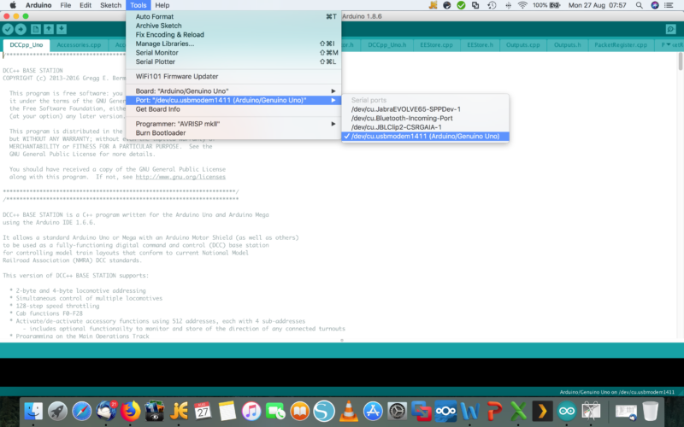Image resolution: width=684 pixels, height=427 pixels.
Task: Open Firefox from the dock
Action: point(130,411)
